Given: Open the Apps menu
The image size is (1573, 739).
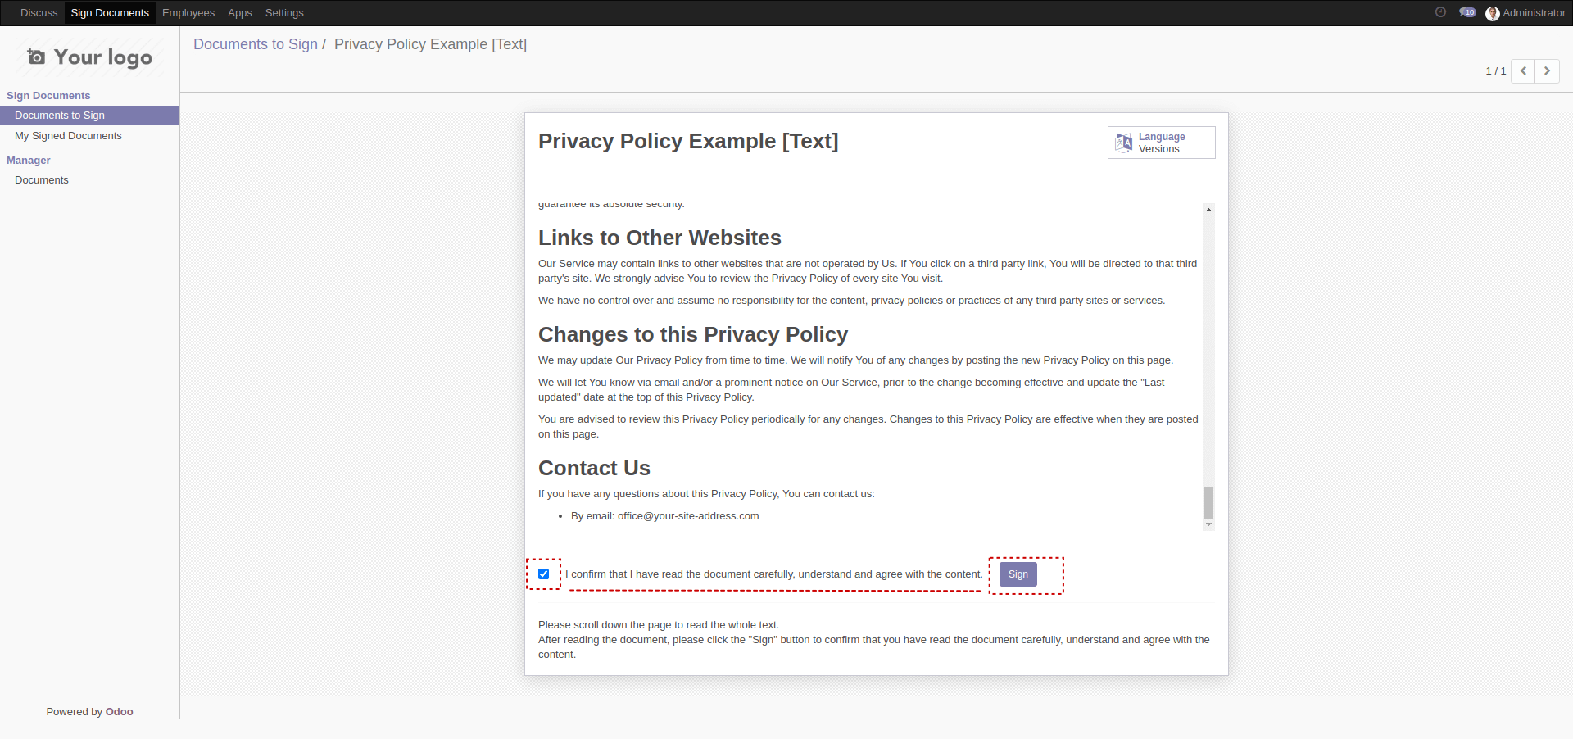Looking at the screenshot, I should click(x=239, y=13).
